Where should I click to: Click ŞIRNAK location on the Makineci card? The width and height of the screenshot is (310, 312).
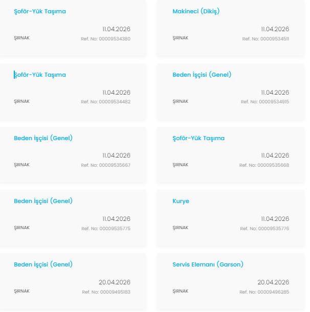pos(181,38)
